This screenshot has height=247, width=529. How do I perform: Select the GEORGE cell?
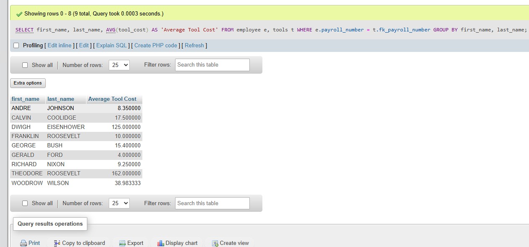coord(28,145)
